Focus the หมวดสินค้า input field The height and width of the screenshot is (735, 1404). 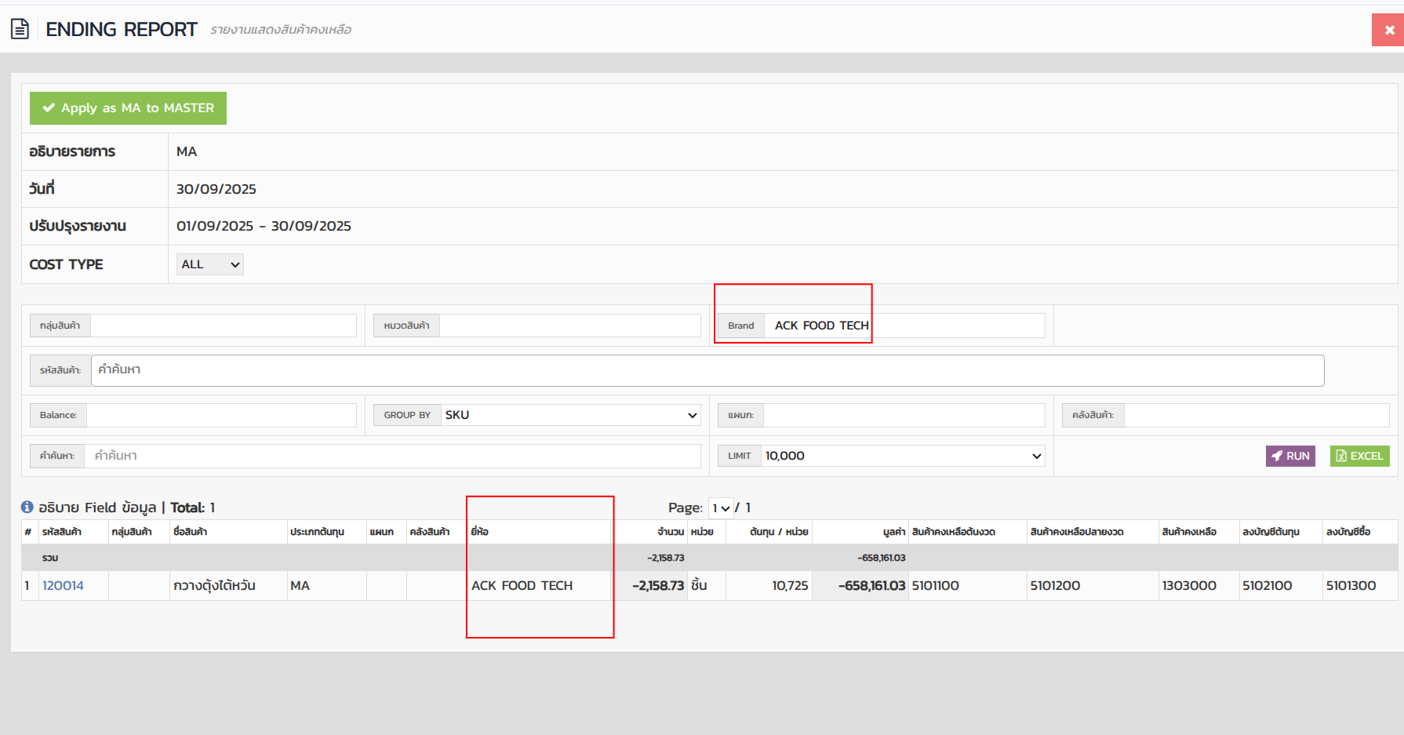coord(569,326)
